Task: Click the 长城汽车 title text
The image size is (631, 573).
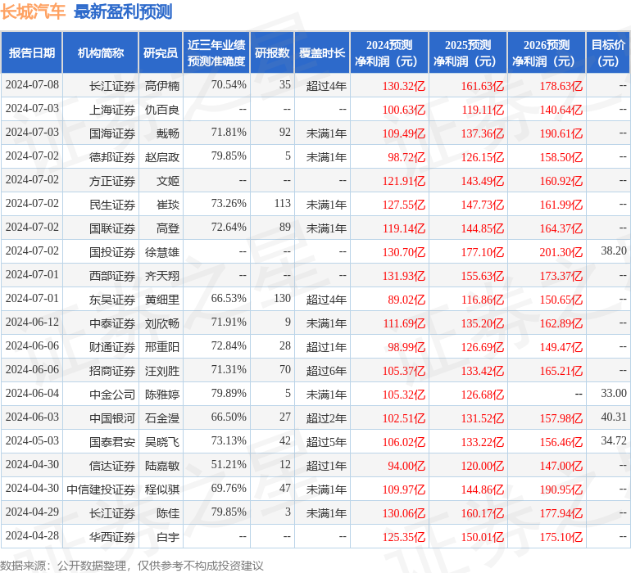Action: coord(33,11)
